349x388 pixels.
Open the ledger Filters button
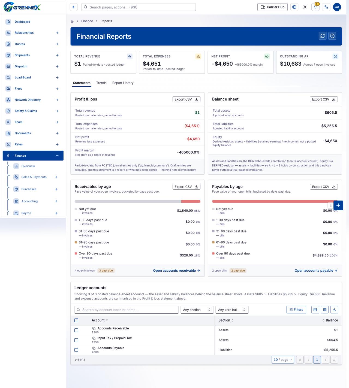point(296,310)
